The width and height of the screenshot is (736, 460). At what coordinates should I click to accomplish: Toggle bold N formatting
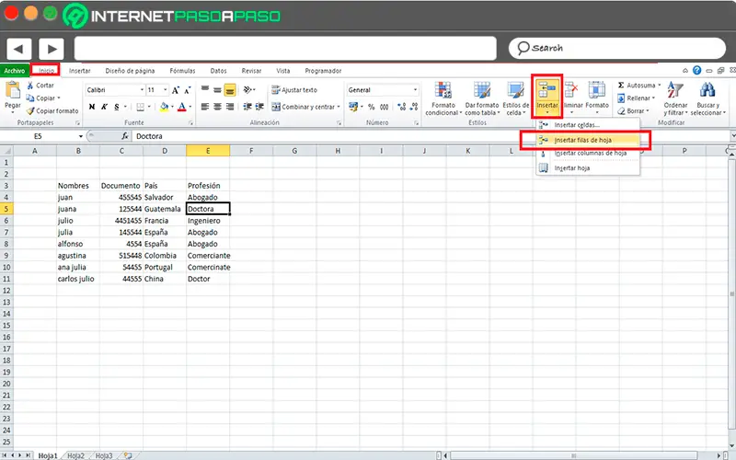92,107
